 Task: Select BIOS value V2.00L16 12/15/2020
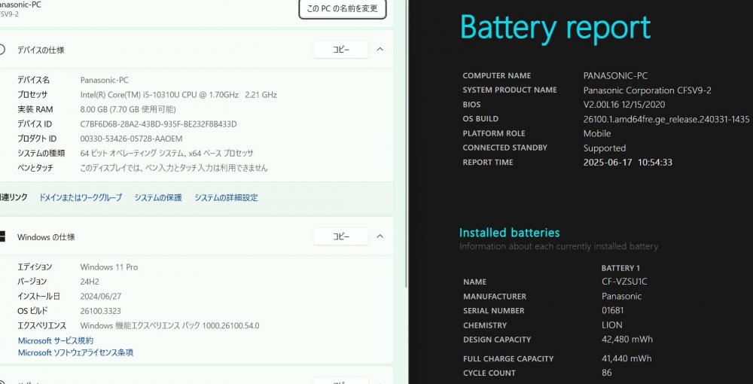point(624,105)
